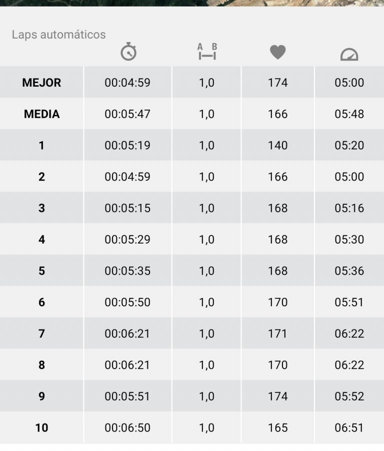Select average pace 05:48
Image resolution: width=384 pixels, height=451 pixels.
349,114
